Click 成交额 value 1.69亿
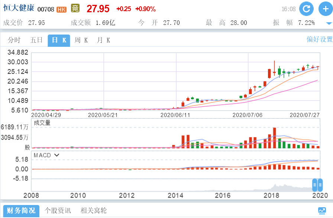333x218 pixels. pyautogui.click(x=105, y=23)
